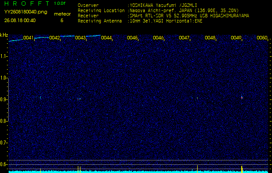Click the "Receiver" field label
Screen dimensions: 272x173
[x=88, y=16]
